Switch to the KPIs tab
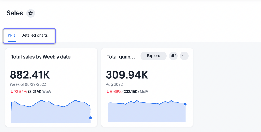Viewport: 261px width, 132px height. tap(11, 36)
